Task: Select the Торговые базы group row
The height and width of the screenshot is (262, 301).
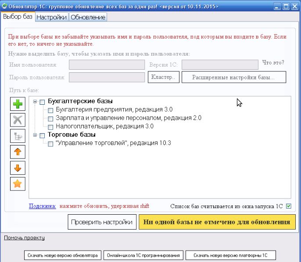Action: click(x=72, y=135)
